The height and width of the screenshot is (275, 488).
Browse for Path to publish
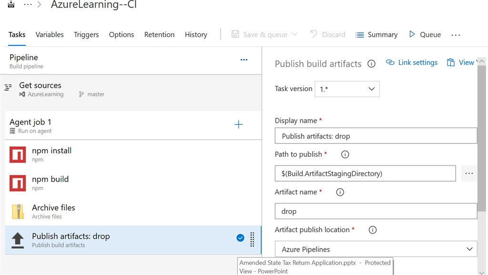pos(469,173)
